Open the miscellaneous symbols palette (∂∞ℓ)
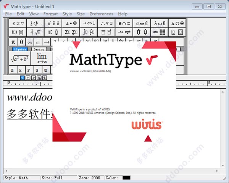The image size is (229, 183). [142, 23]
